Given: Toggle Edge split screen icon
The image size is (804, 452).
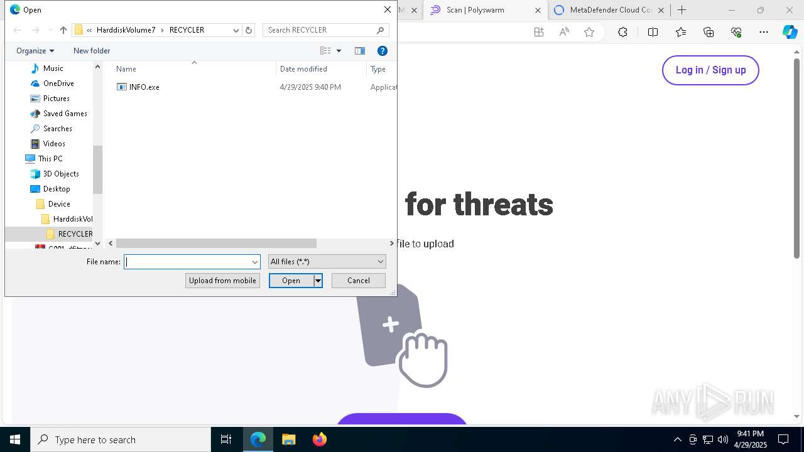Looking at the screenshot, I should 653,32.
